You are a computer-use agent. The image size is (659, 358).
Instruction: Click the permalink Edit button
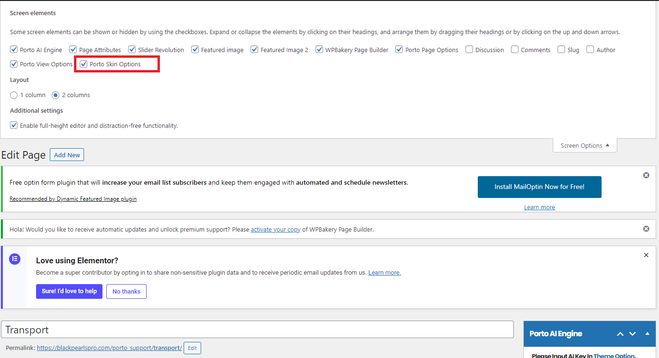coord(192,348)
